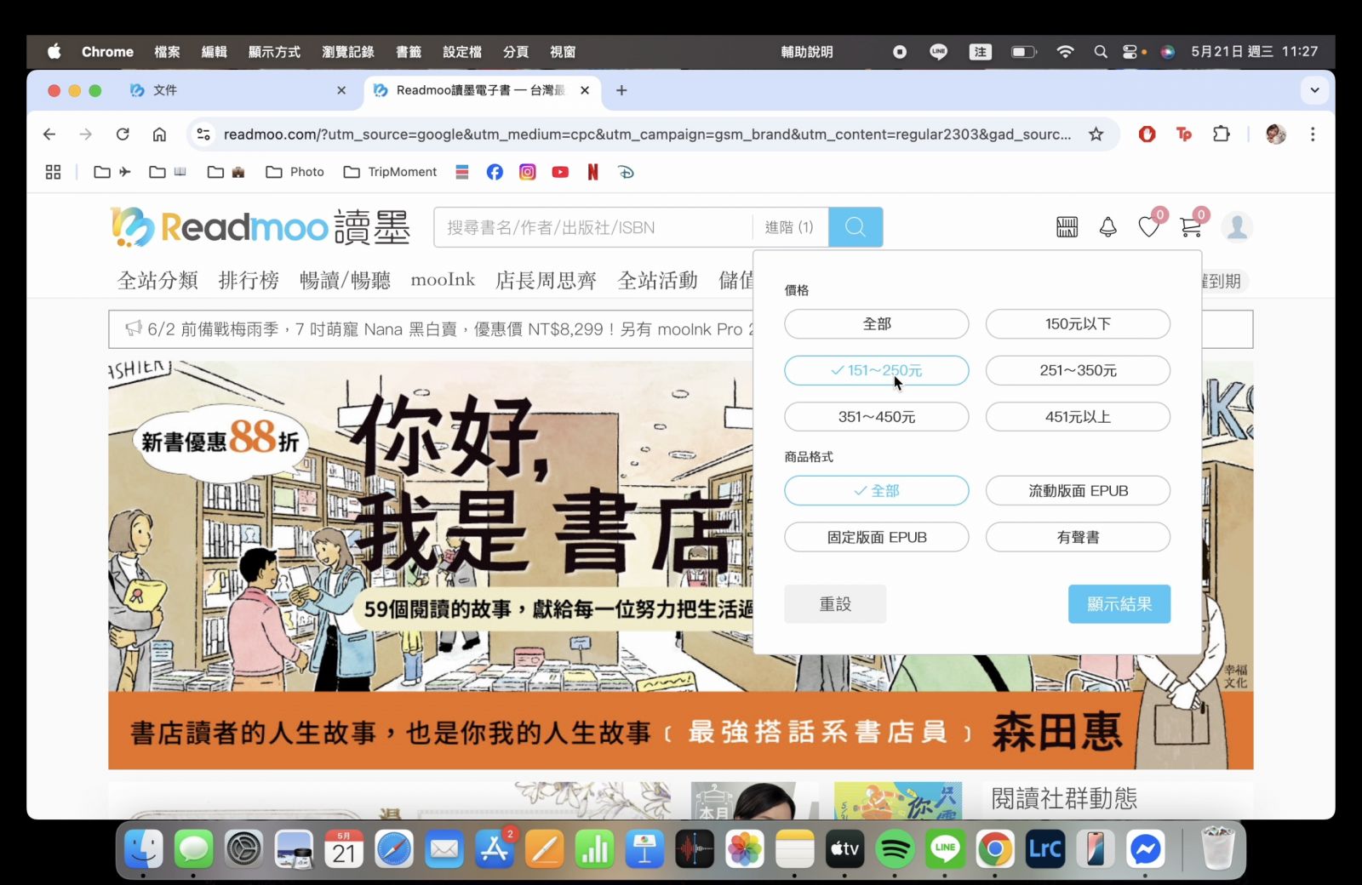This screenshot has height=885, width=1362.
Task: Select the 有聲書 format filter
Action: [x=1078, y=538]
